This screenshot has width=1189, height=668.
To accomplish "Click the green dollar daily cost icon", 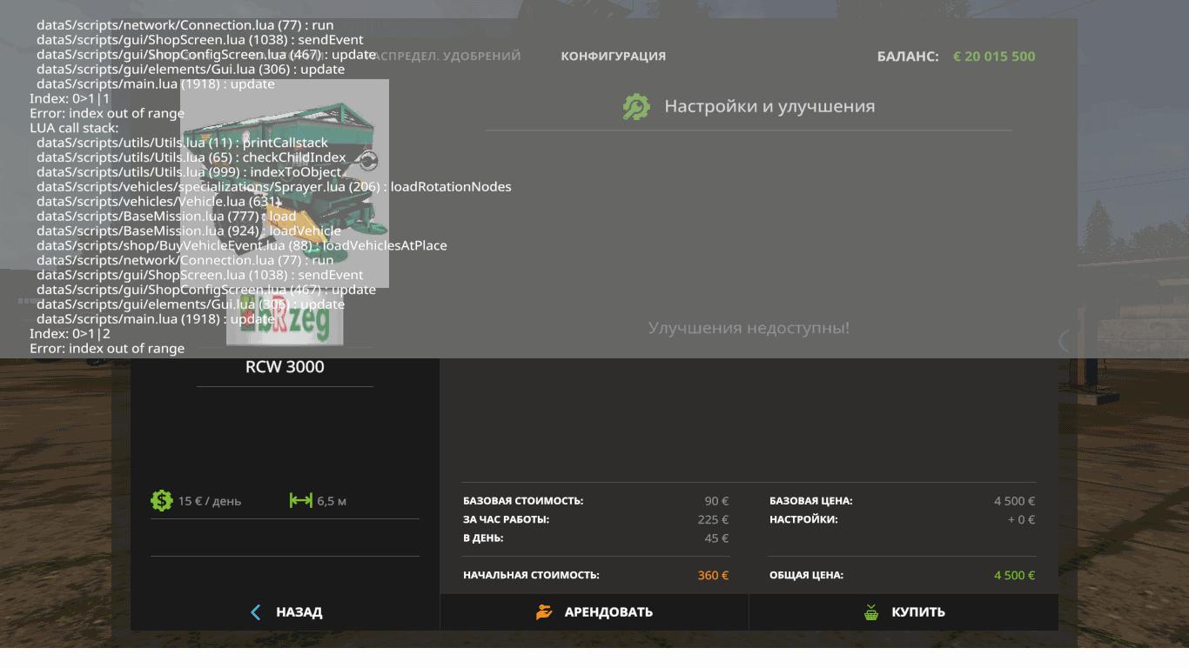I will click(161, 501).
